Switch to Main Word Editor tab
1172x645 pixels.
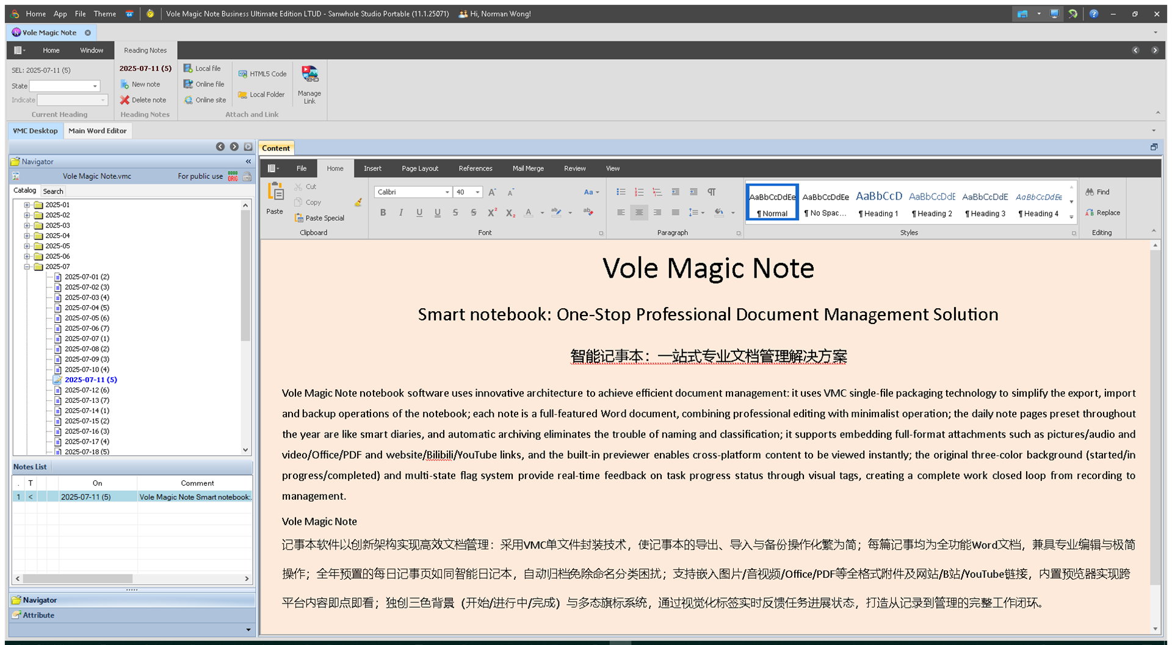pyautogui.click(x=98, y=131)
